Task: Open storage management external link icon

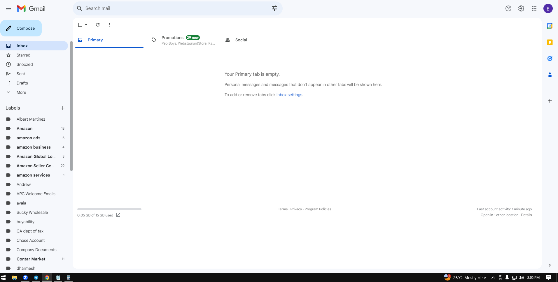Action: click(118, 215)
